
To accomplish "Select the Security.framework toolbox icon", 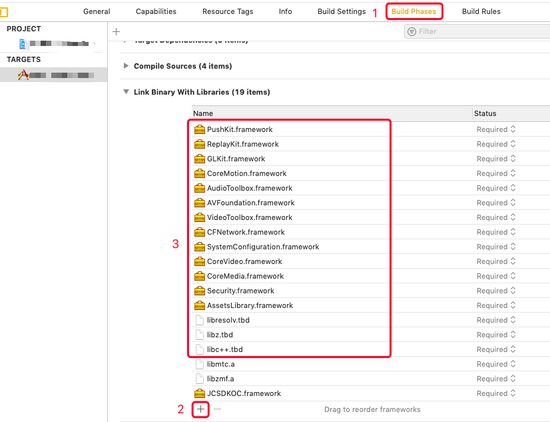I will (x=200, y=291).
